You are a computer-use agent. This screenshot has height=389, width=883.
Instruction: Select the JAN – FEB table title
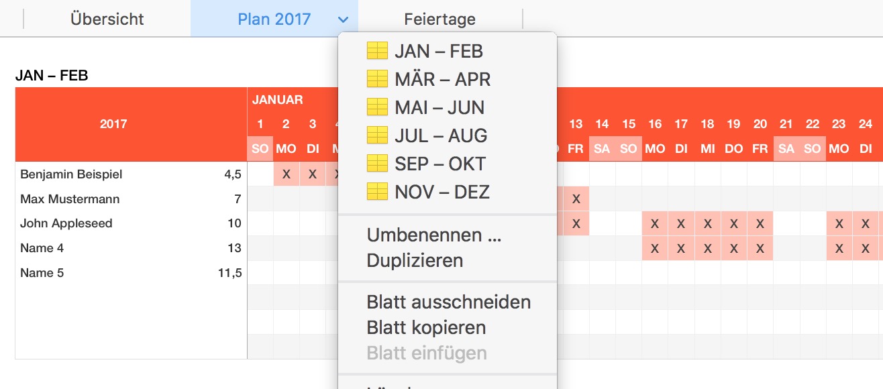tap(52, 76)
